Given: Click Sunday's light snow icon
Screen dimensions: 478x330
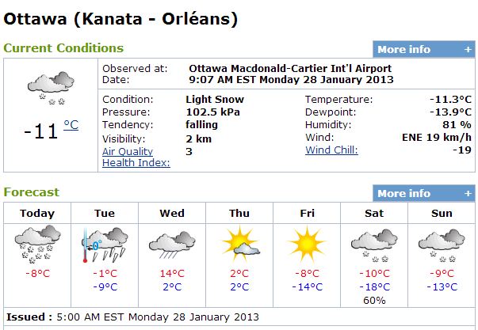Looking at the screenshot, I should (442, 245).
